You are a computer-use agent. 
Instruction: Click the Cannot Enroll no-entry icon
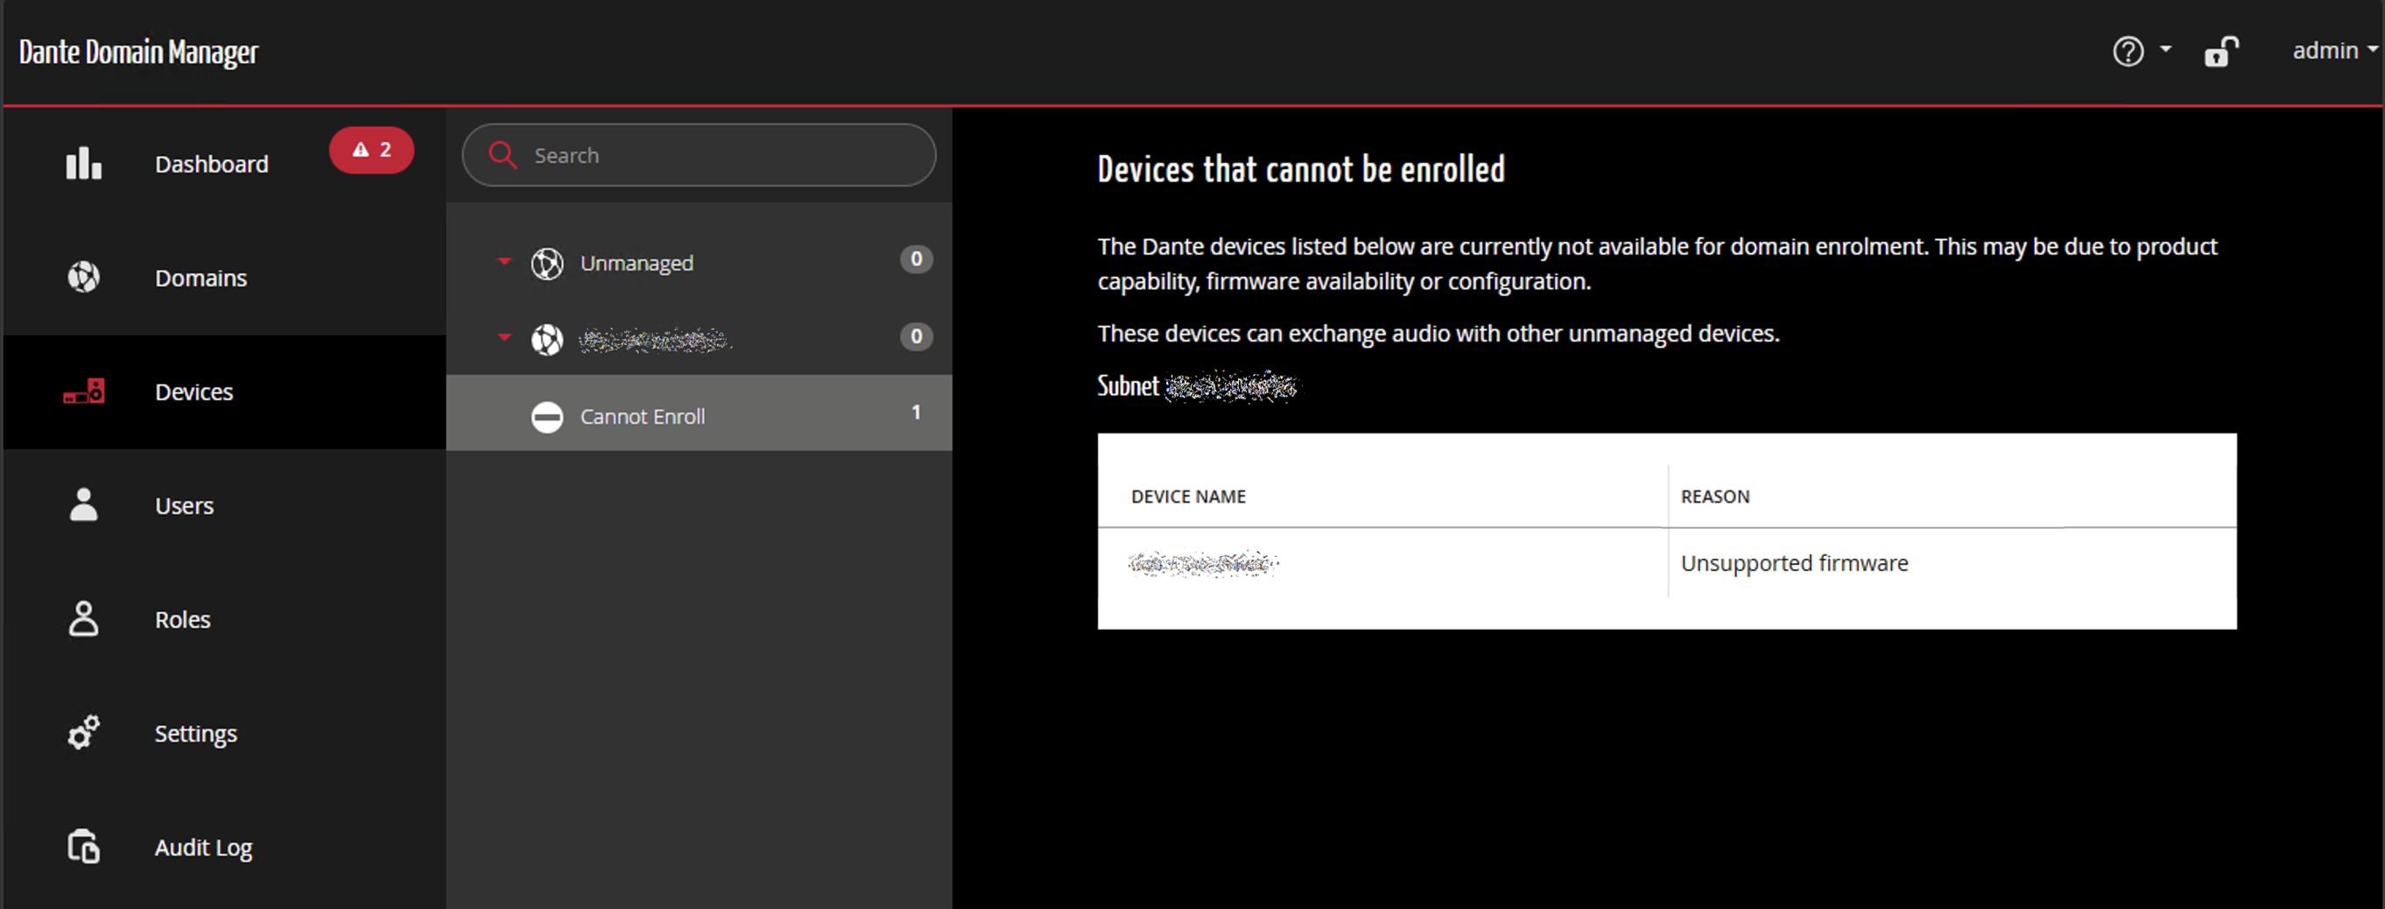[547, 417]
